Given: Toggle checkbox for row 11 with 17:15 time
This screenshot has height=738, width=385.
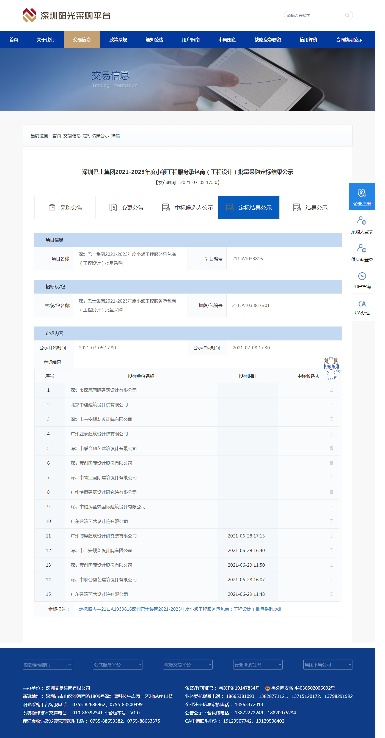Looking at the screenshot, I should coord(331,536).
